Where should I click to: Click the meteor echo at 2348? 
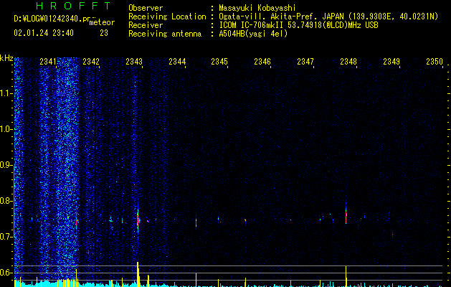(346, 216)
